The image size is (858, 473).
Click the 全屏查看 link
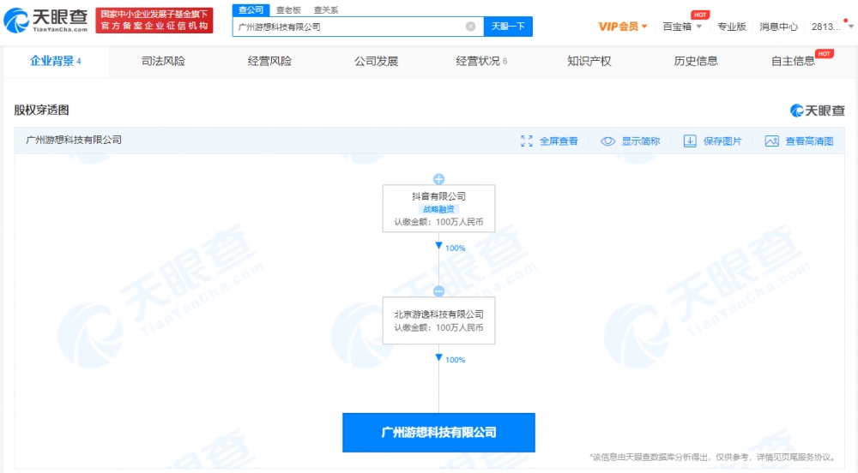(559, 141)
